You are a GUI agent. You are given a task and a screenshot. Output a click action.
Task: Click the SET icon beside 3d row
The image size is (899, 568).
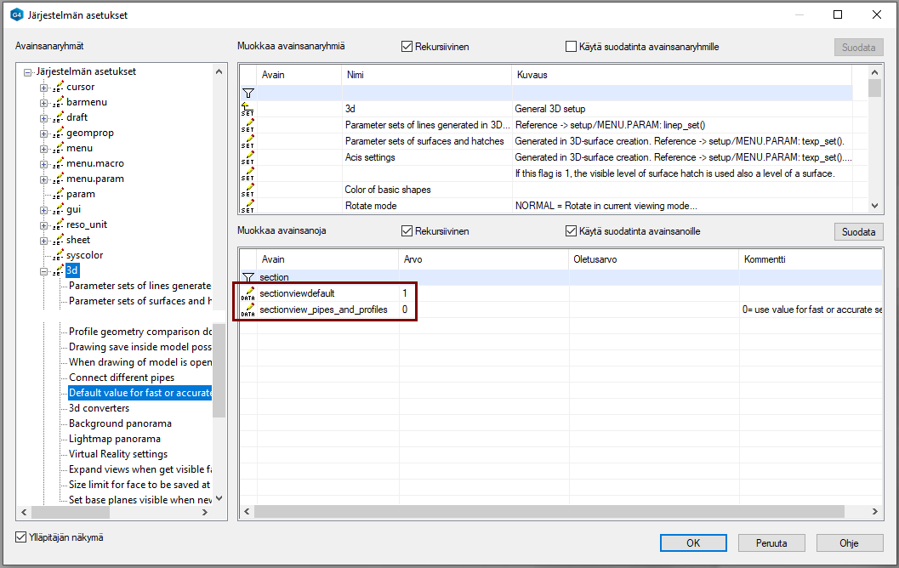[248, 109]
